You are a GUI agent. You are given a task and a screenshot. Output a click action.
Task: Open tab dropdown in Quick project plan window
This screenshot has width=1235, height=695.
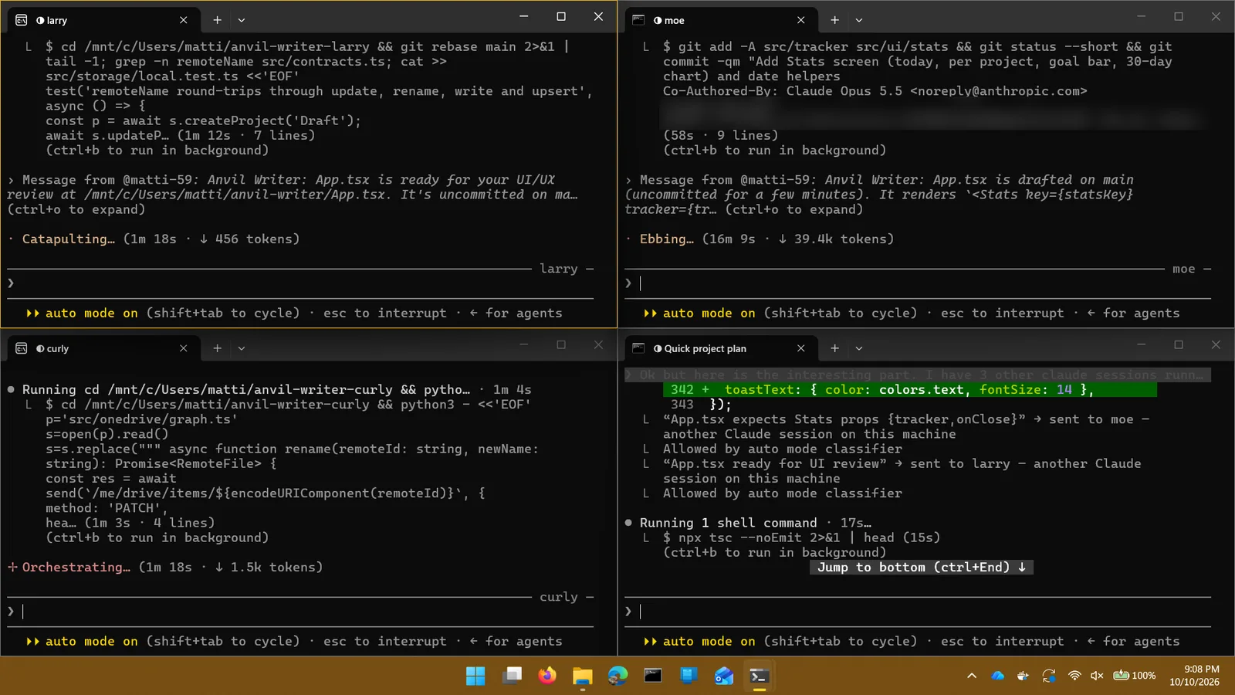pyautogui.click(x=859, y=348)
